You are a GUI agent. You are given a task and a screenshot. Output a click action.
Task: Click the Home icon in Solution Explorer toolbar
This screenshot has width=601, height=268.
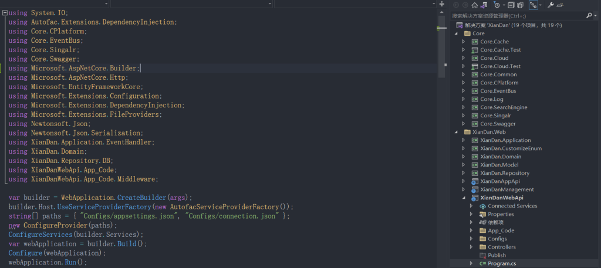[475, 5]
